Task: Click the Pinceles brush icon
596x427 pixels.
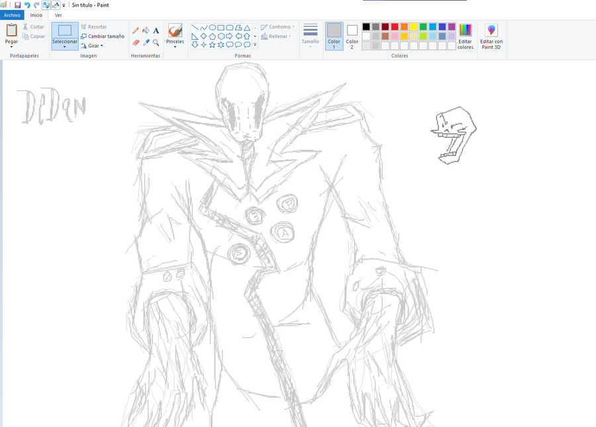Action: (175, 30)
